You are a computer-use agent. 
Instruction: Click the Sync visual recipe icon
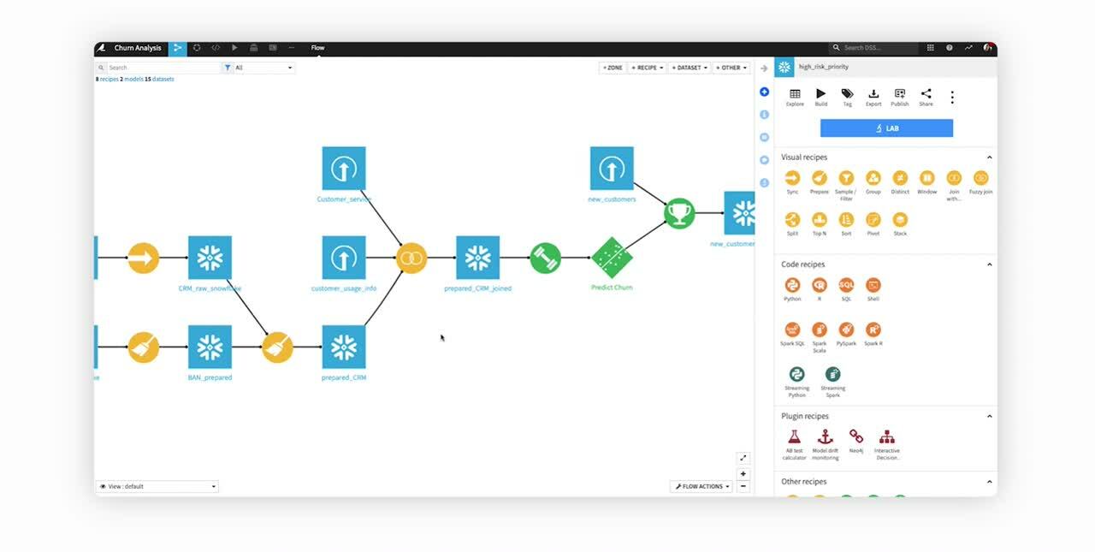(x=792, y=178)
